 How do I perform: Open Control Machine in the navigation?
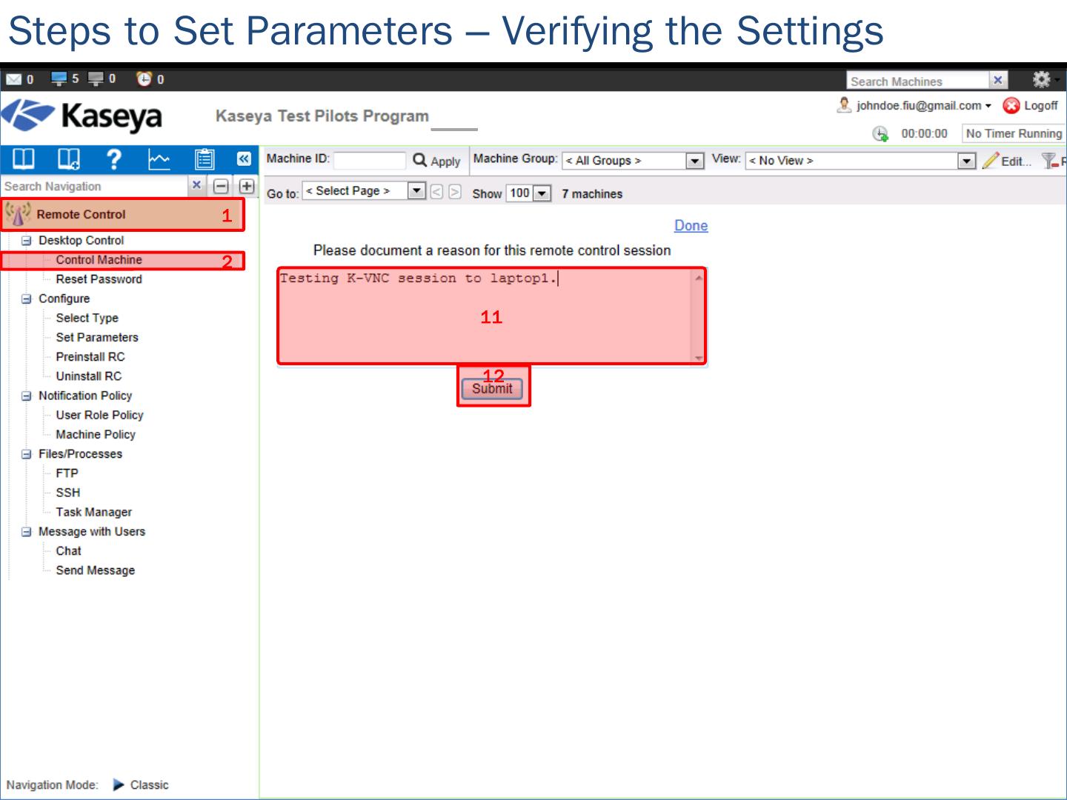click(x=99, y=260)
